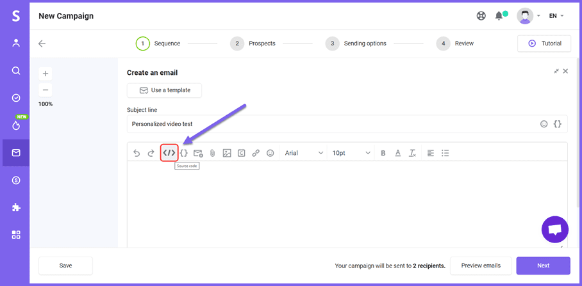Open the EN language selector

coord(556,15)
